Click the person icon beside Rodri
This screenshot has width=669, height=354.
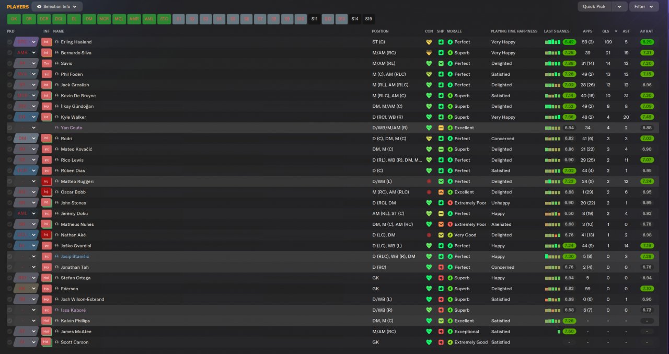tap(57, 139)
